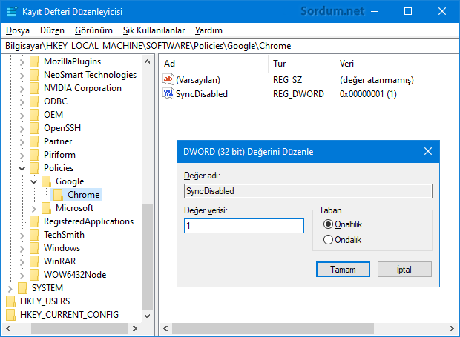Select the RegisteredApplications folder icon

(x=34, y=221)
